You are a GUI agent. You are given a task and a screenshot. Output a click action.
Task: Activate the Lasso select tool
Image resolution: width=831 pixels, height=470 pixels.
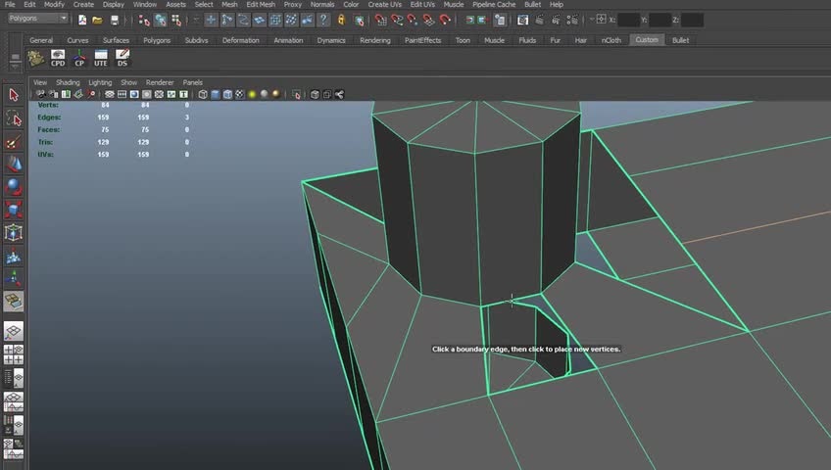14,118
